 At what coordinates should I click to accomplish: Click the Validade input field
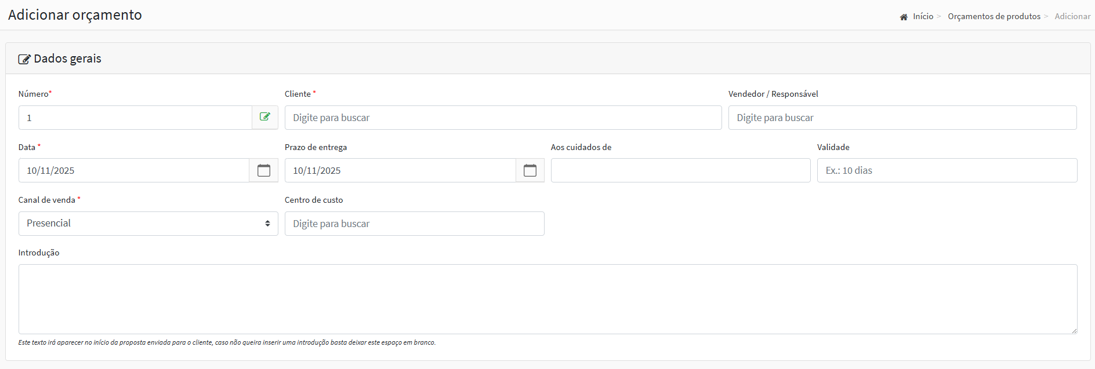[947, 170]
